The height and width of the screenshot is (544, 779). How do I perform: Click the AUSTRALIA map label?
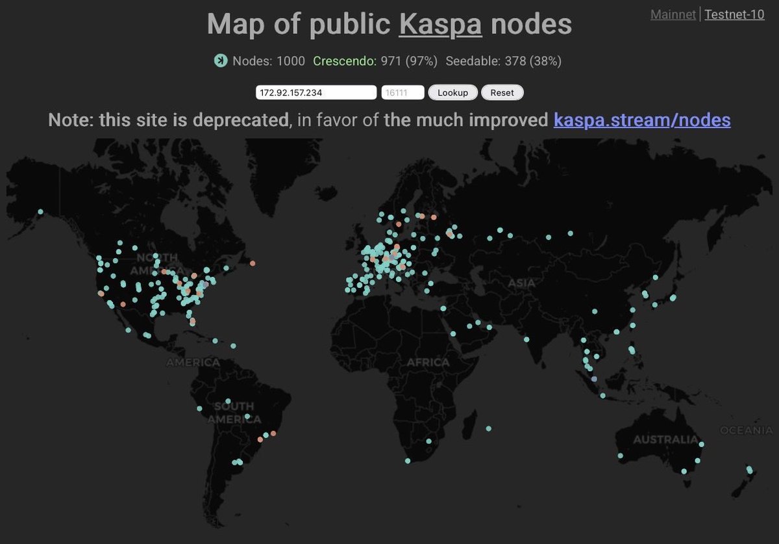(665, 440)
